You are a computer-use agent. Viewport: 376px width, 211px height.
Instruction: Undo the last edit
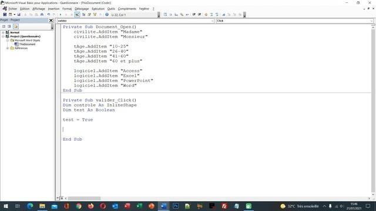(48, 15)
